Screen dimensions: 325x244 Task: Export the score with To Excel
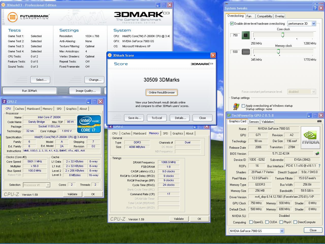coord(157,118)
